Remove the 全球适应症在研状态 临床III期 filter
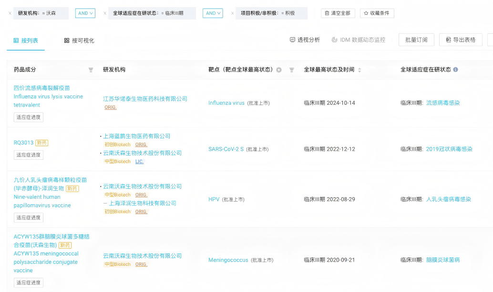 [105, 13]
